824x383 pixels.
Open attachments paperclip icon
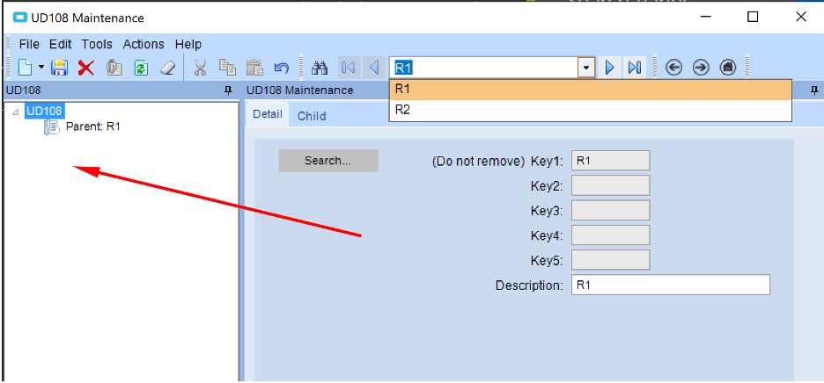click(114, 68)
